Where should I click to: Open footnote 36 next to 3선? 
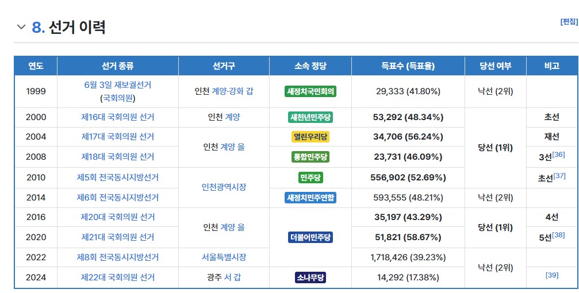click(558, 155)
